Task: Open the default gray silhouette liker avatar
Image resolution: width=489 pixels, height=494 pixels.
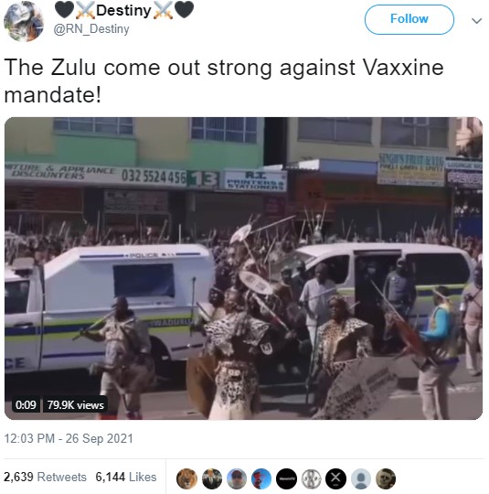Action: (x=361, y=478)
